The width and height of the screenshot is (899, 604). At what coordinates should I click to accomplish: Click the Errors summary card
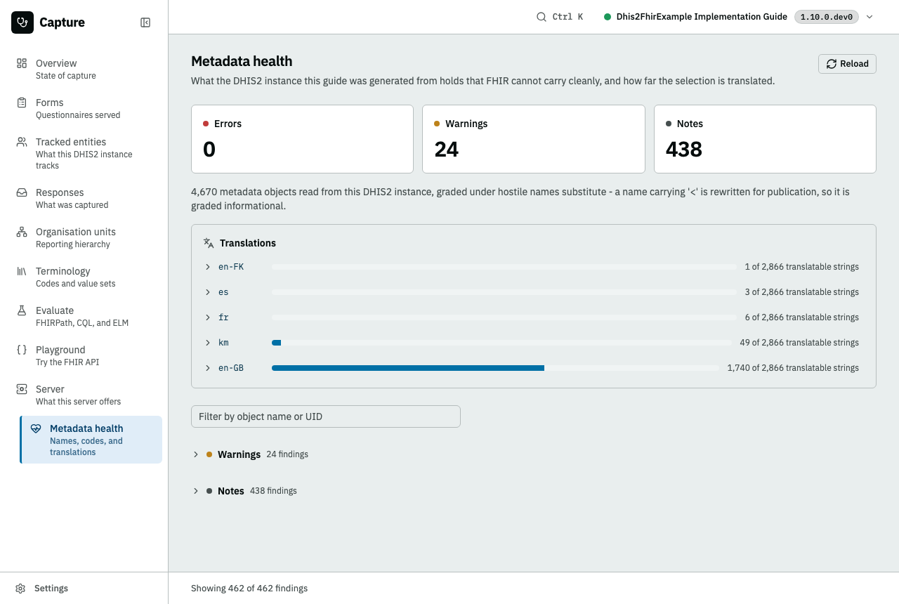click(302, 139)
